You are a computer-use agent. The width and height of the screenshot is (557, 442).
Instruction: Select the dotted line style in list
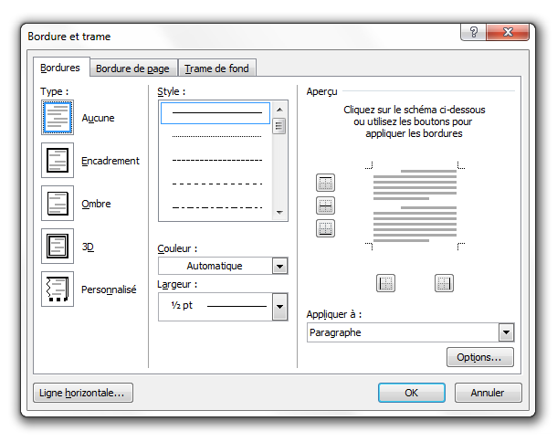point(216,136)
